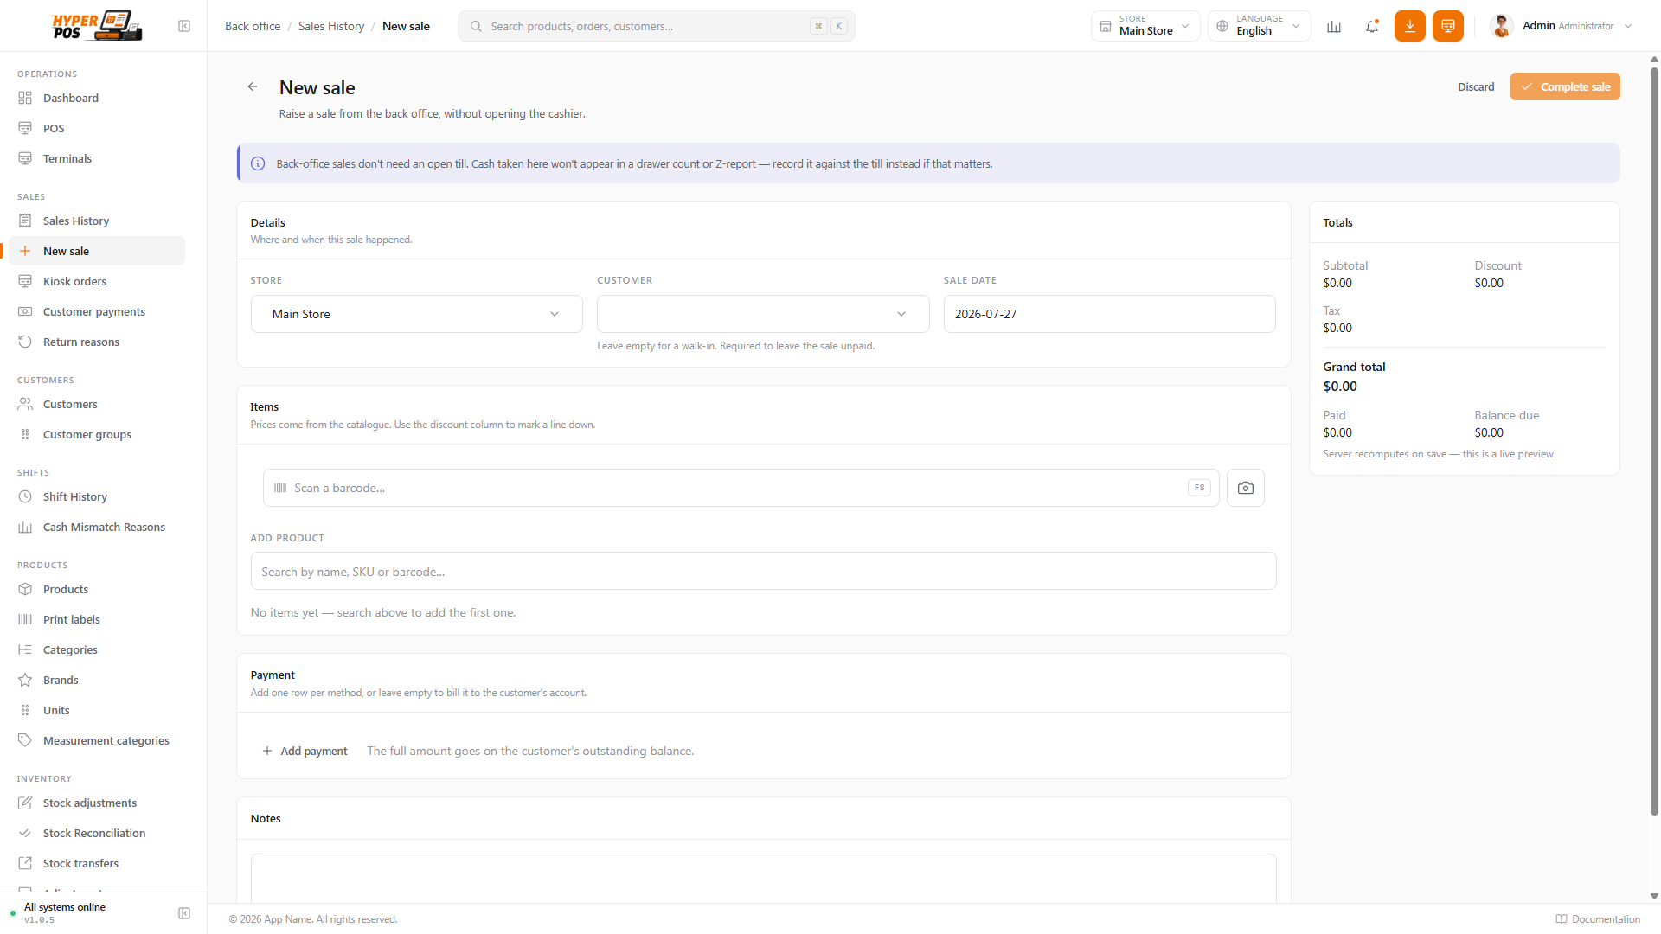Screen dimensions: 1661x934
Task: Discard the new sale
Action: click(1476, 86)
